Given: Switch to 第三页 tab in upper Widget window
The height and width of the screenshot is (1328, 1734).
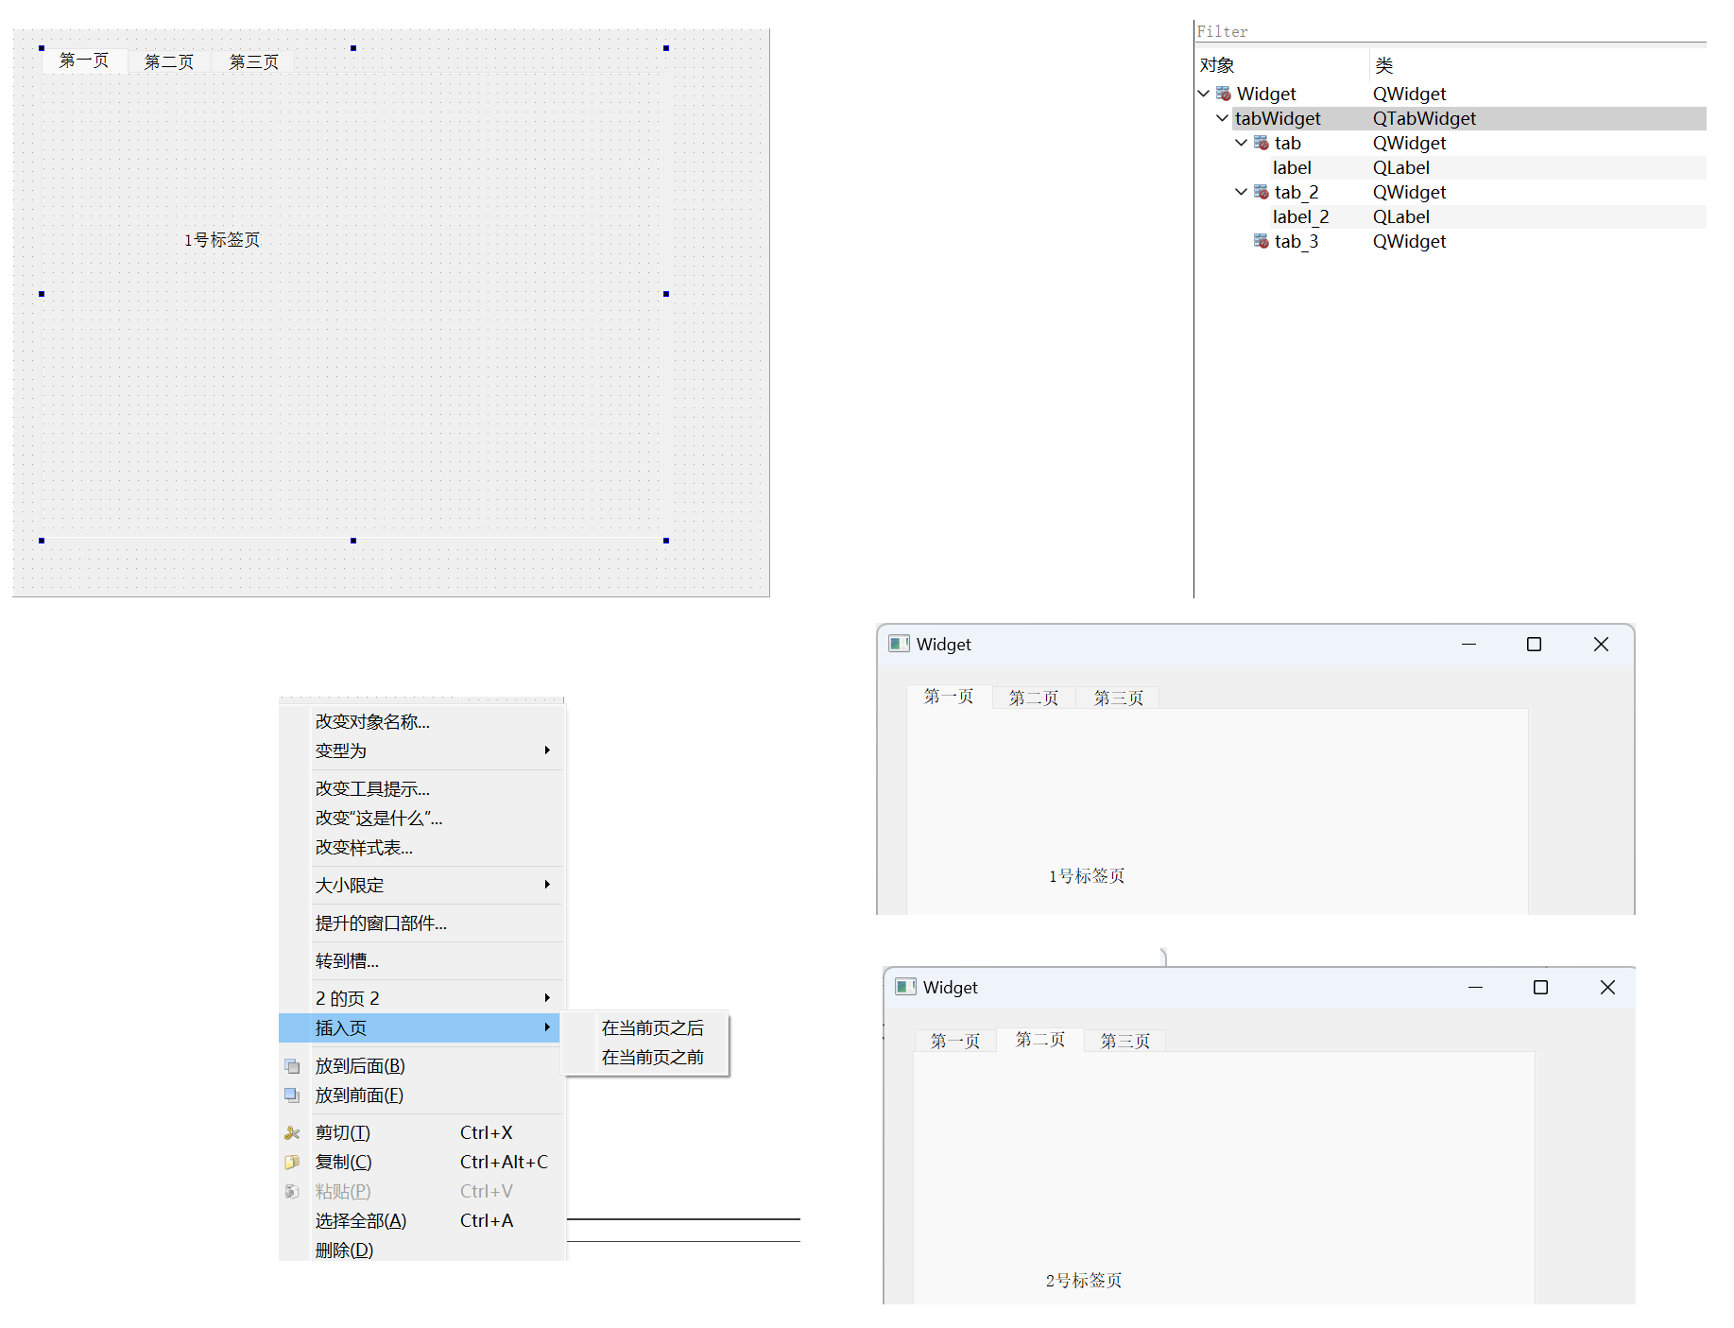Looking at the screenshot, I should pos(1119,698).
